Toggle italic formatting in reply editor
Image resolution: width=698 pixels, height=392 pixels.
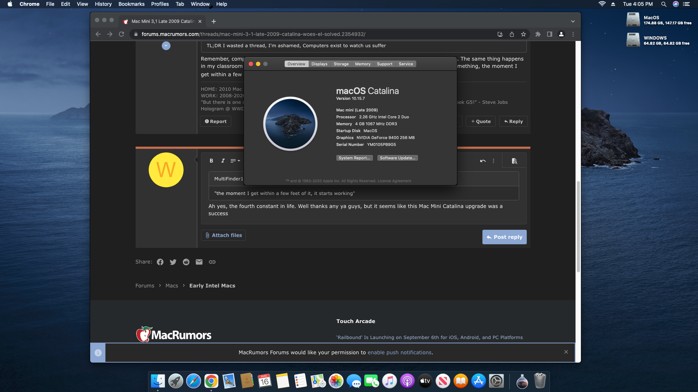pyautogui.click(x=223, y=161)
